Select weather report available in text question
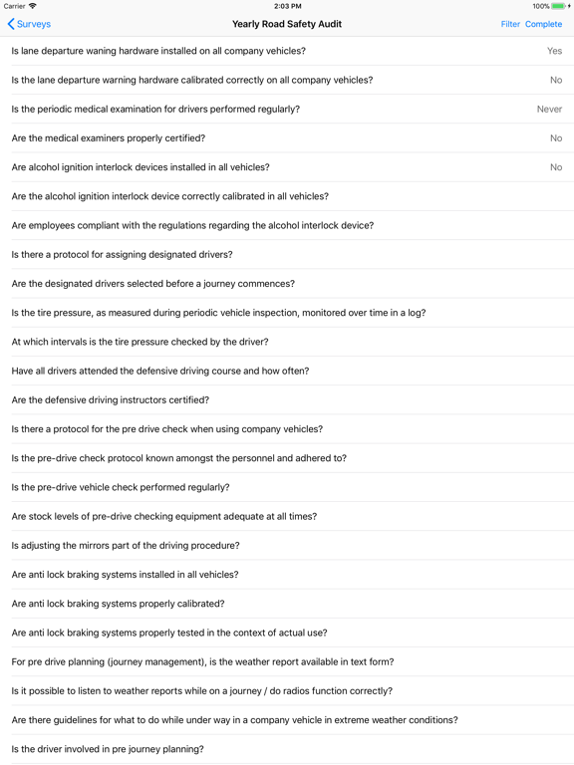This screenshot has width=574, height=765. tap(287, 662)
